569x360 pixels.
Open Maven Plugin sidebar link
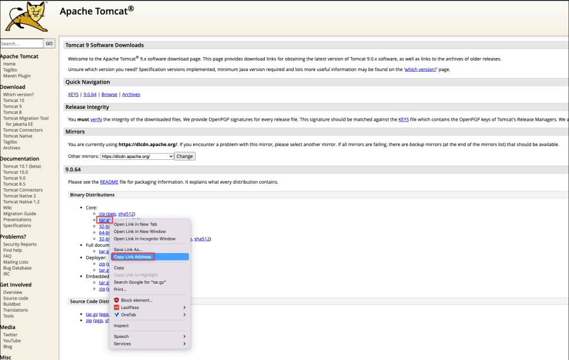[17, 76]
